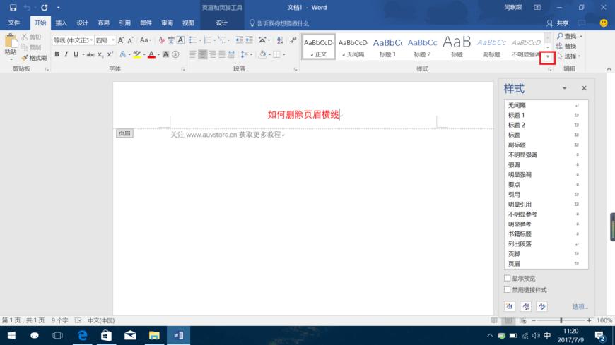
Task: Open the Styles pane options dropdown arrow
Action: (x=564, y=88)
